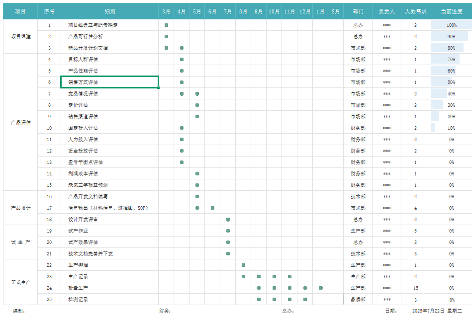Screen dimensions: 472x320
Task: Select the 4月 column header
Action: point(182,11)
